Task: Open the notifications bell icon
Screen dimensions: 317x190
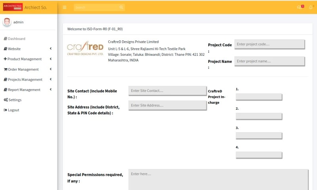Action: click(x=311, y=7)
